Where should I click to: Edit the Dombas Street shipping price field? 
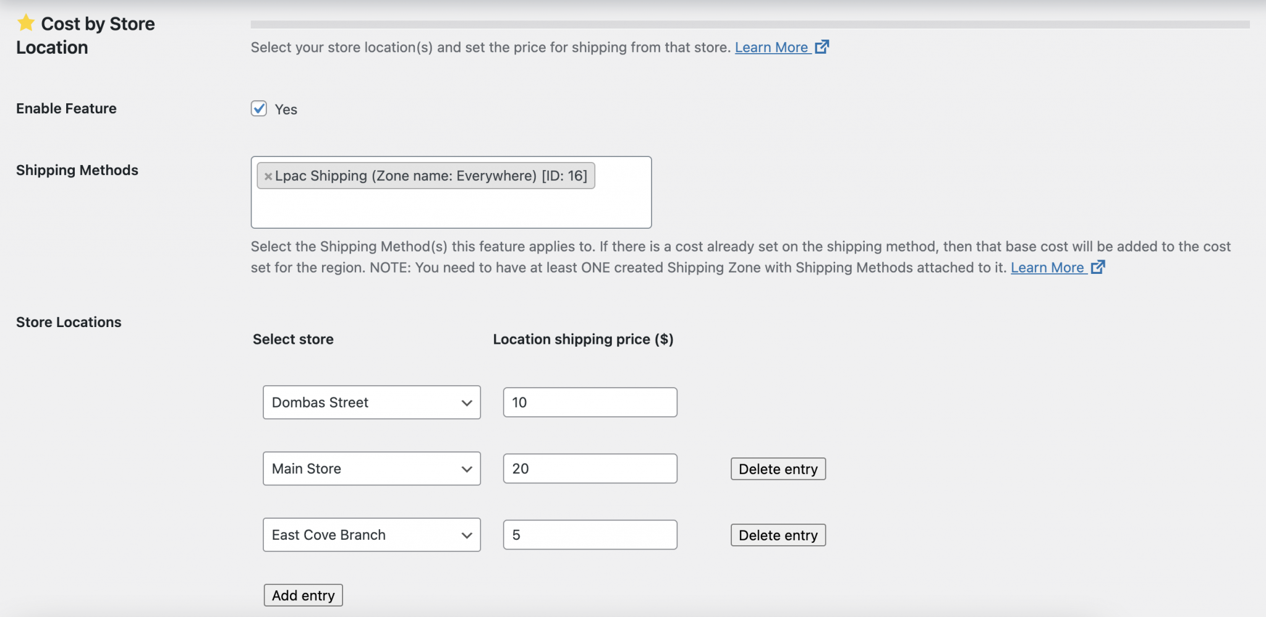590,402
